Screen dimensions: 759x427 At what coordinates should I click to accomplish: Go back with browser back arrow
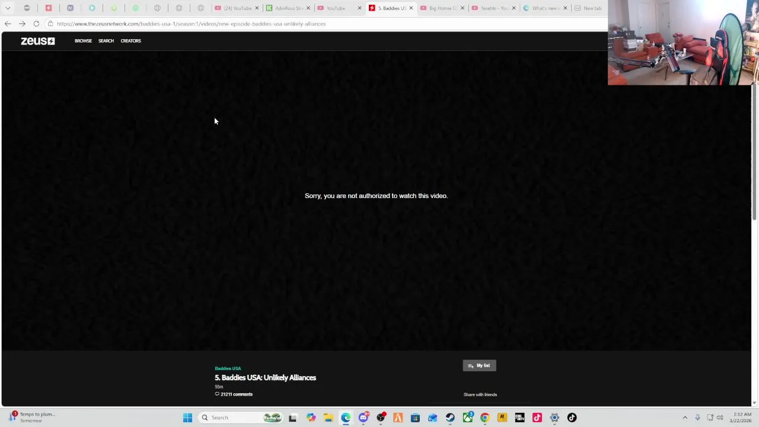[7, 24]
